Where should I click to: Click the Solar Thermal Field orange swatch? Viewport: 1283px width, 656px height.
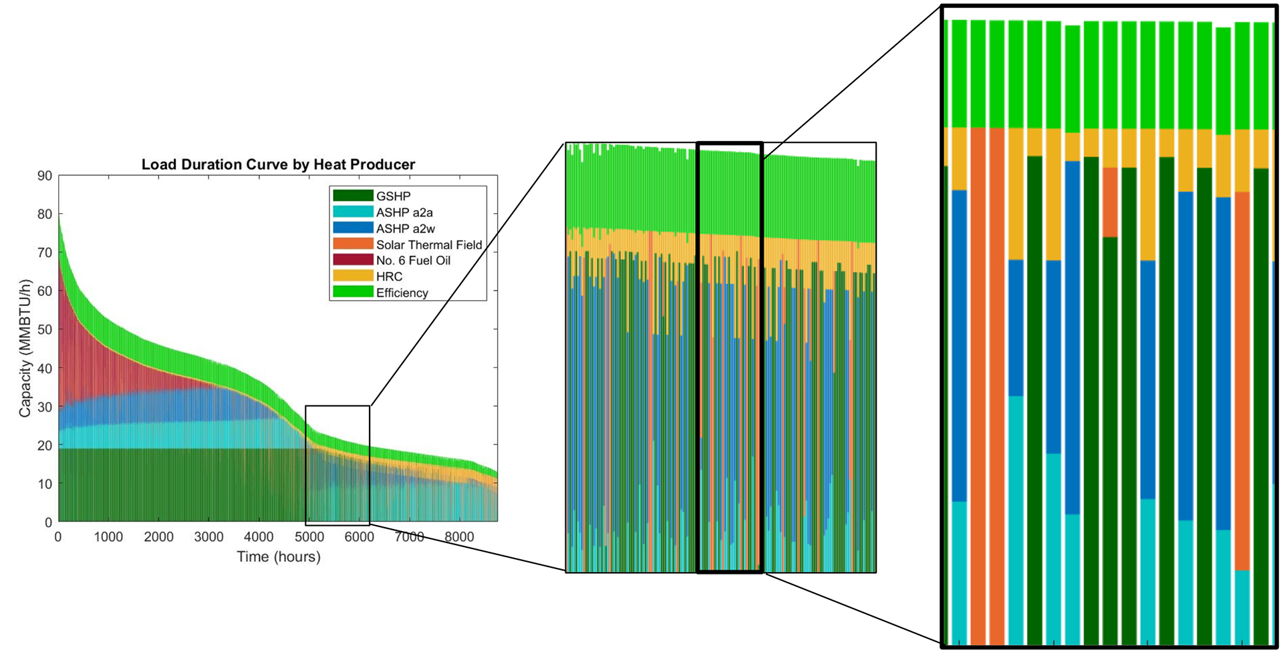(x=353, y=244)
